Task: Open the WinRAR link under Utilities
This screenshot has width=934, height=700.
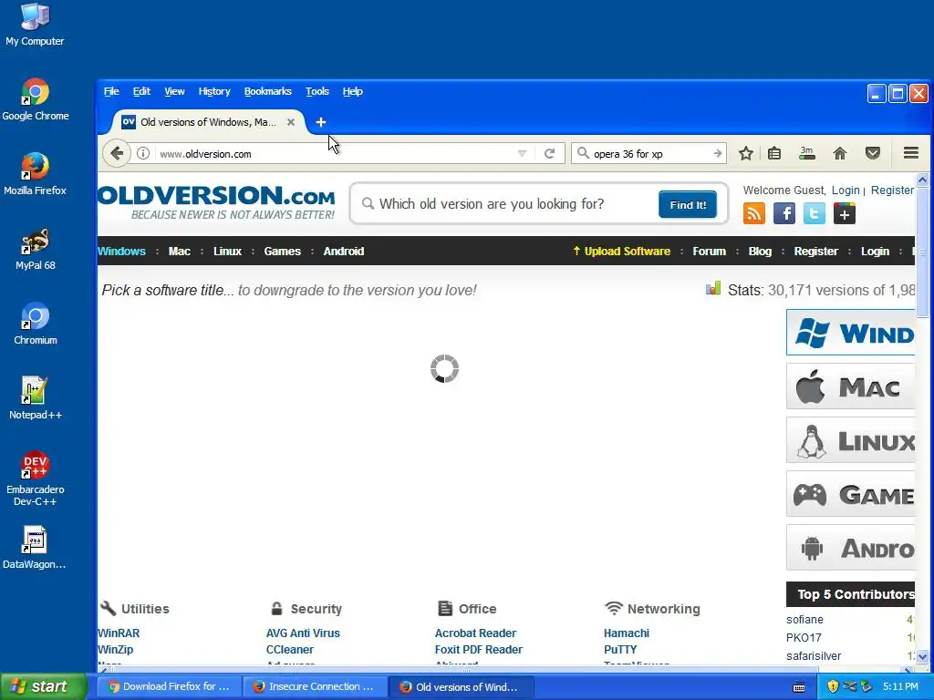Action: (119, 633)
